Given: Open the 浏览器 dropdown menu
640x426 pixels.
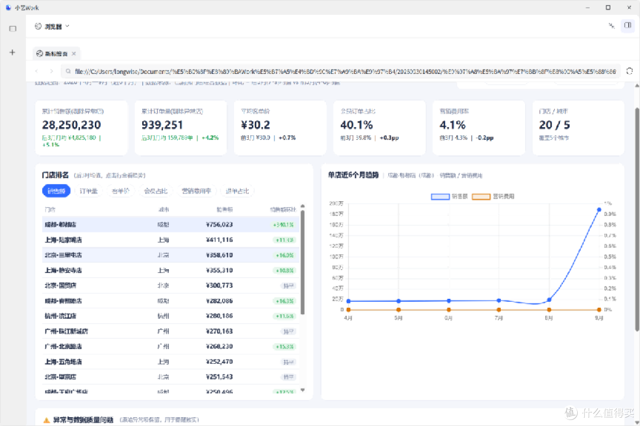Looking at the screenshot, I should [x=52, y=26].
